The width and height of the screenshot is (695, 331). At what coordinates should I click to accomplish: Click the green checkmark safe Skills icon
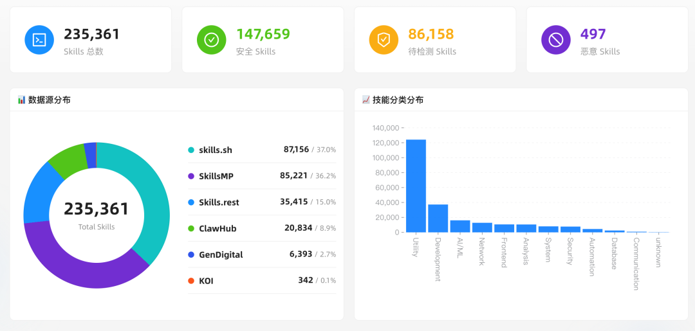coord(211,40)
